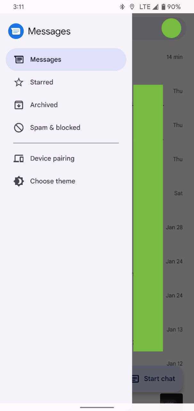194x411 pixels.
Task: Click the Messages inbox icon in drawer
Action: (19, 59)
